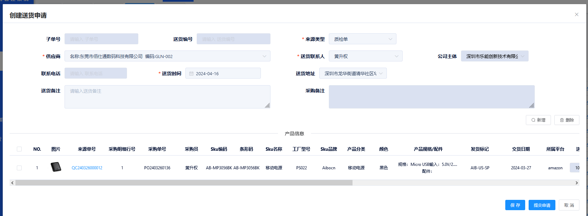The height and width of the screenshot is (216, 588).
Task: Click the 提交申请 submit button
Action: pyautogui.click(x=542, y=205)
